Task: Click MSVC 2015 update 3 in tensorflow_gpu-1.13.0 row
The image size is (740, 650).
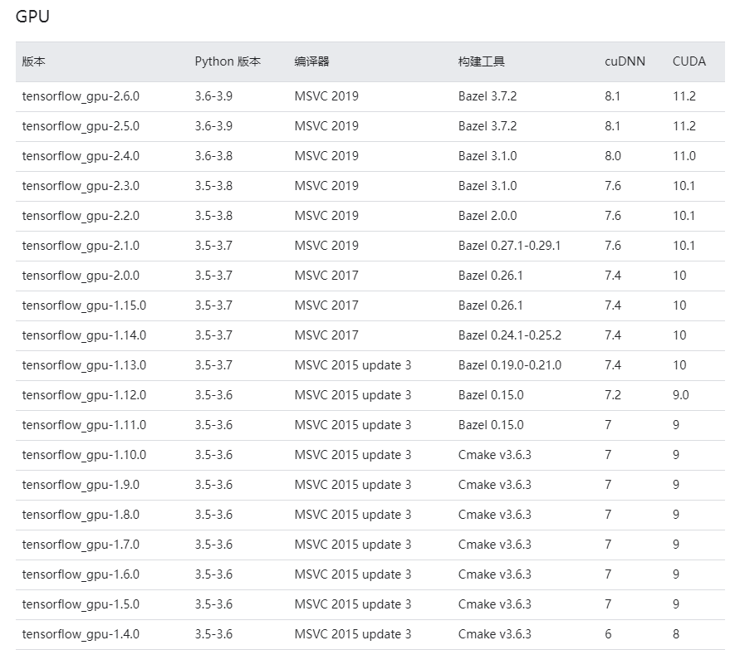Action: click(353, 365)
